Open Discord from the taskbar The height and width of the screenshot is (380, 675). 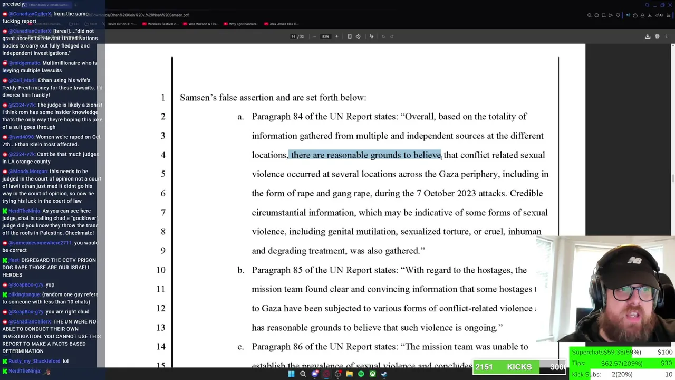(315, 374)
